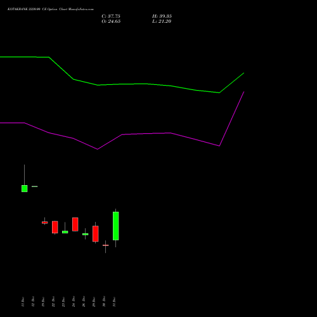Viewport: 317px width, 317px height.
Task: Select the red candle for 29 Dec
Action: (x=96, y=234)
